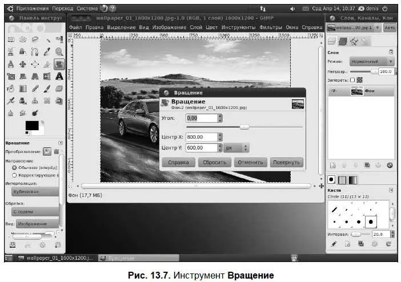Viewport: 401px width, 282px height.
Task: Click the Справка button in Rotate dialog
Action: (x=178, y=162)
